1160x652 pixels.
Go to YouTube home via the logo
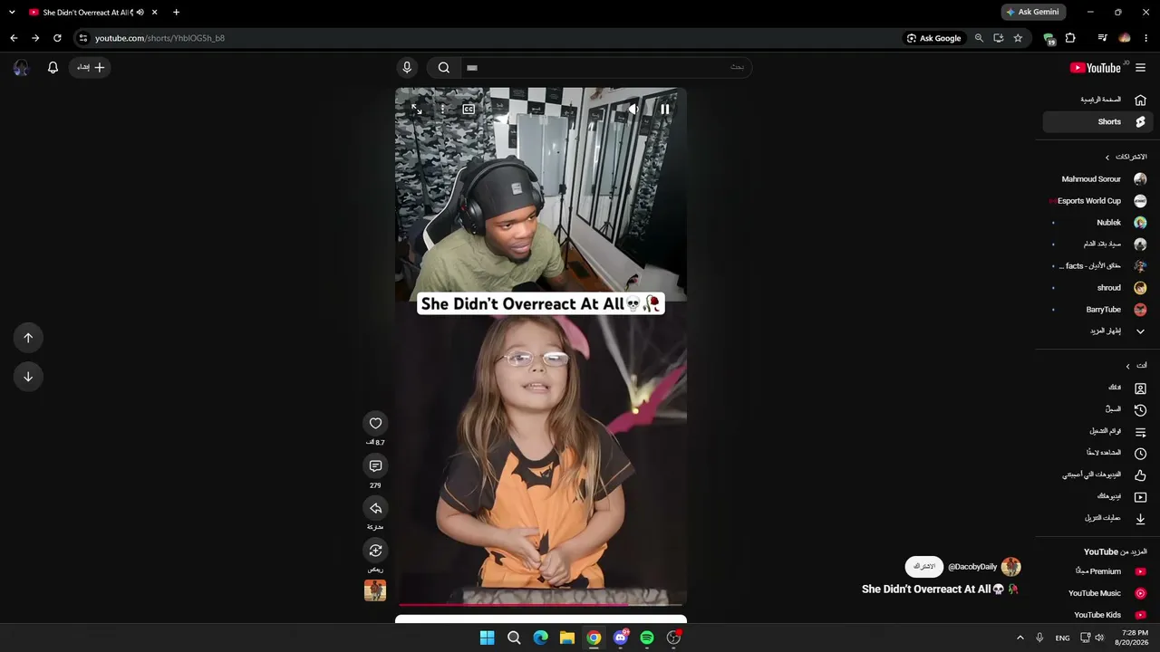[1096, 67]
